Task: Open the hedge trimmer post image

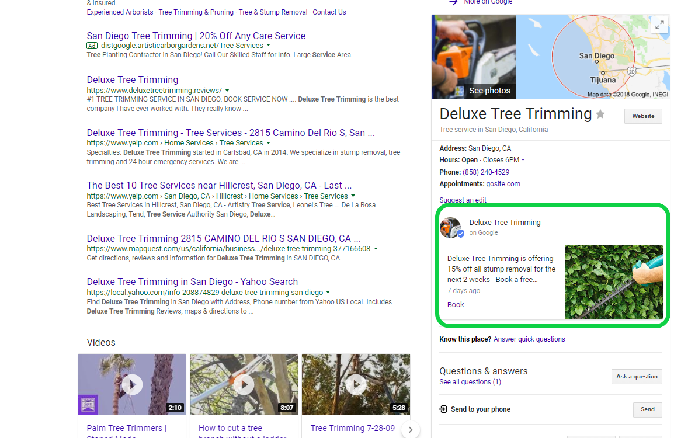Action: click(x=613, y=282)
